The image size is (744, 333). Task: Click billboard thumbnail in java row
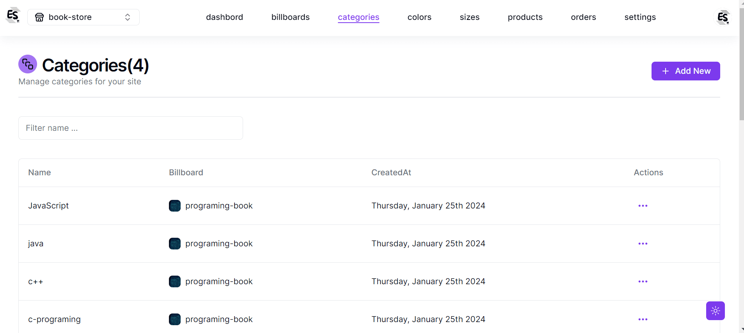point(175,244)
